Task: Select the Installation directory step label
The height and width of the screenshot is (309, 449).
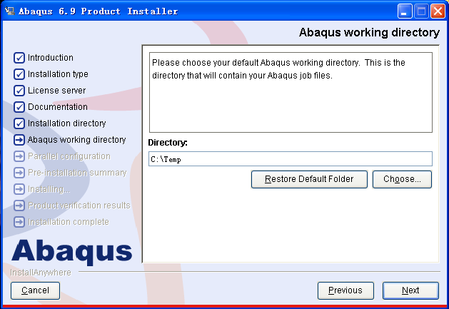Action: point(66,123)
